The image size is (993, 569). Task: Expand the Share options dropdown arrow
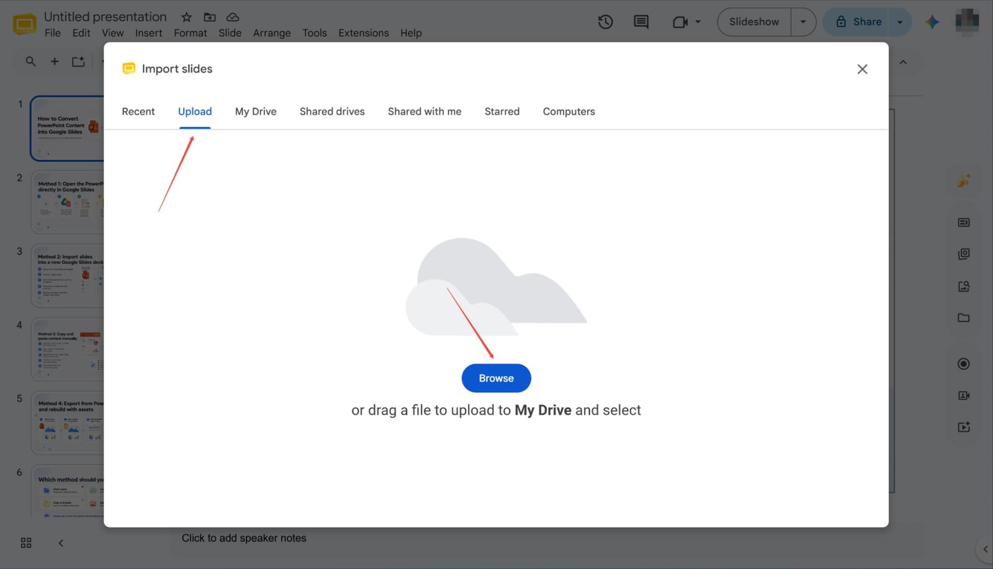(x=900, y=22)
